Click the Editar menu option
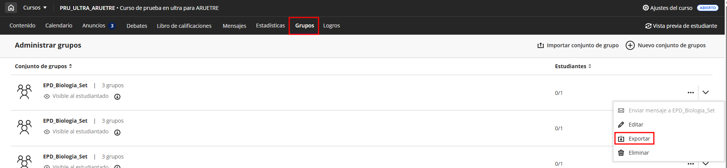Screen dimensions: 727x168 click(636, 125)
